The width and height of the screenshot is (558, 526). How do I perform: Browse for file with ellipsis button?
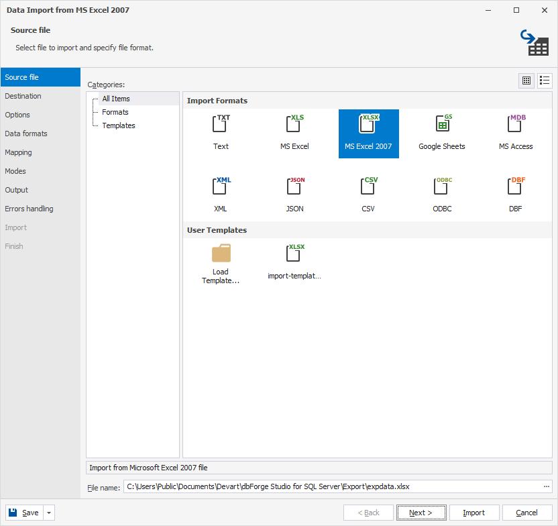pos(546,486)
